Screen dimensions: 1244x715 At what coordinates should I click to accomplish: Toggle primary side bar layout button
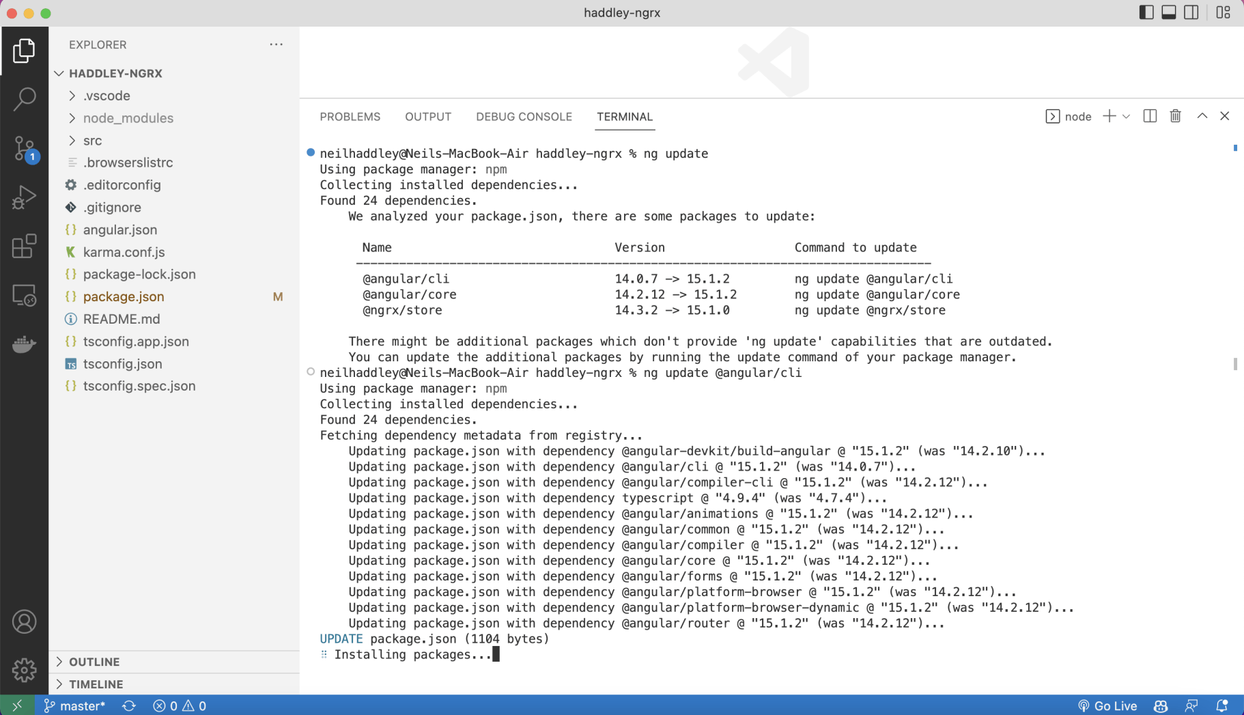1146,13
